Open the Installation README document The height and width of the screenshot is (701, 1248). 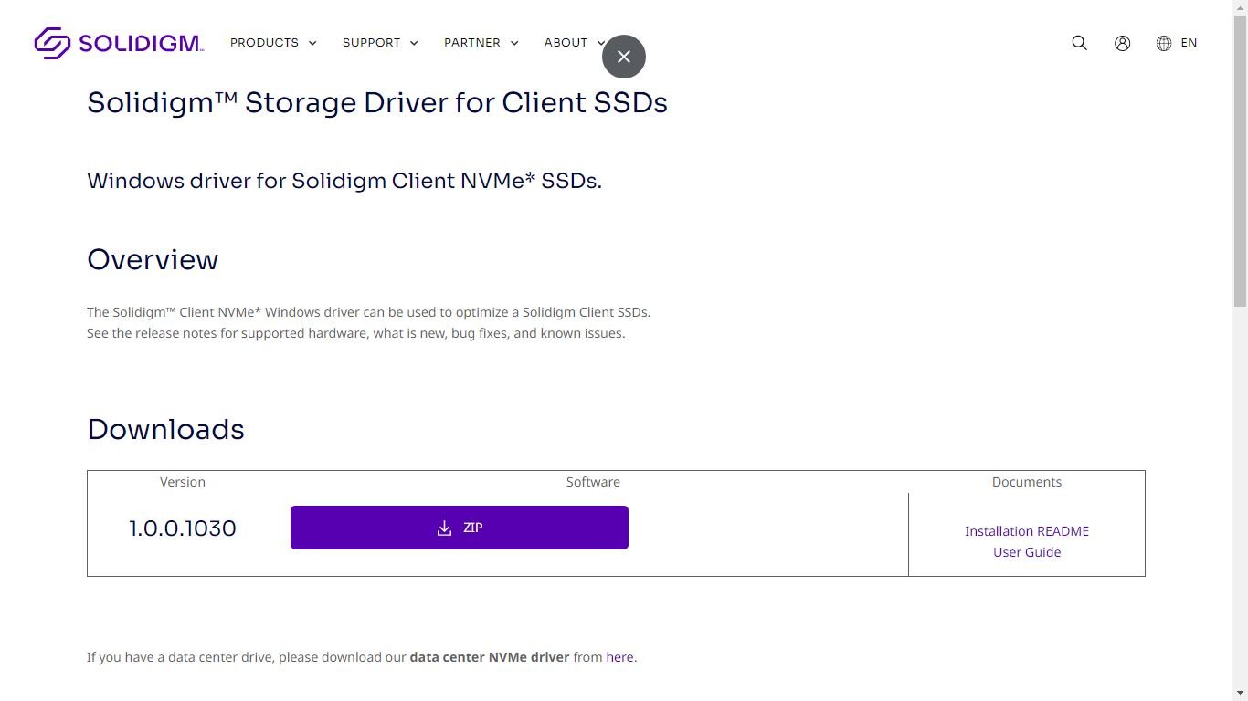(x=1026, y=531)
